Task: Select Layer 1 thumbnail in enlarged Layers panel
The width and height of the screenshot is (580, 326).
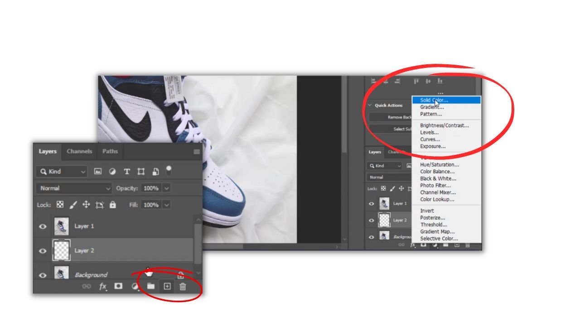Action: point(61,226)
